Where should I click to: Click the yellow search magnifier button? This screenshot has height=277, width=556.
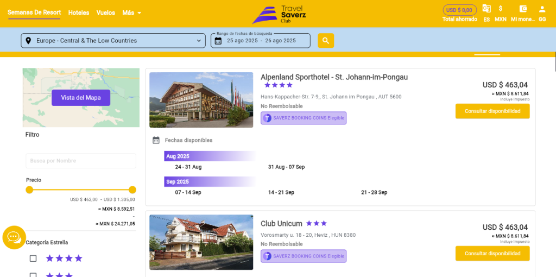pyautogui.click(x=326, y=41)
